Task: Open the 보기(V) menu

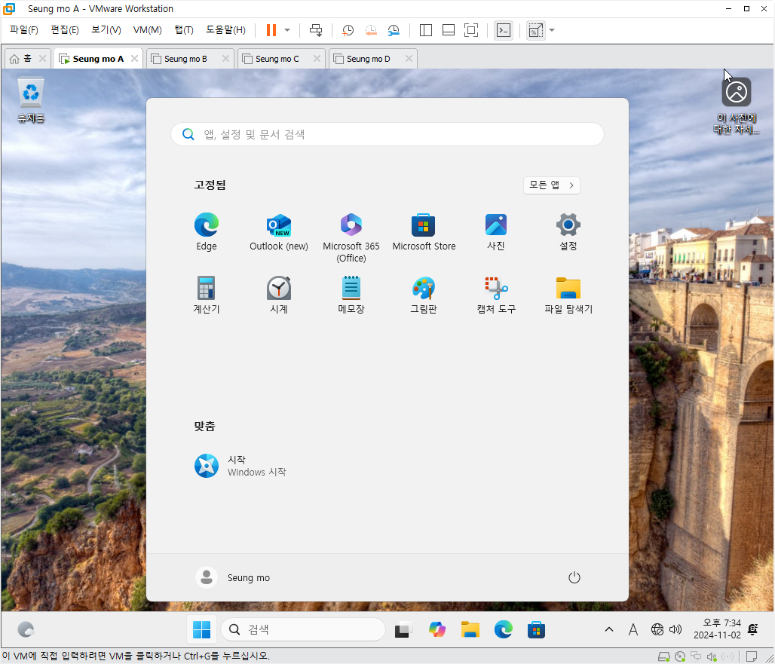Action: click(x=106, y=30)
